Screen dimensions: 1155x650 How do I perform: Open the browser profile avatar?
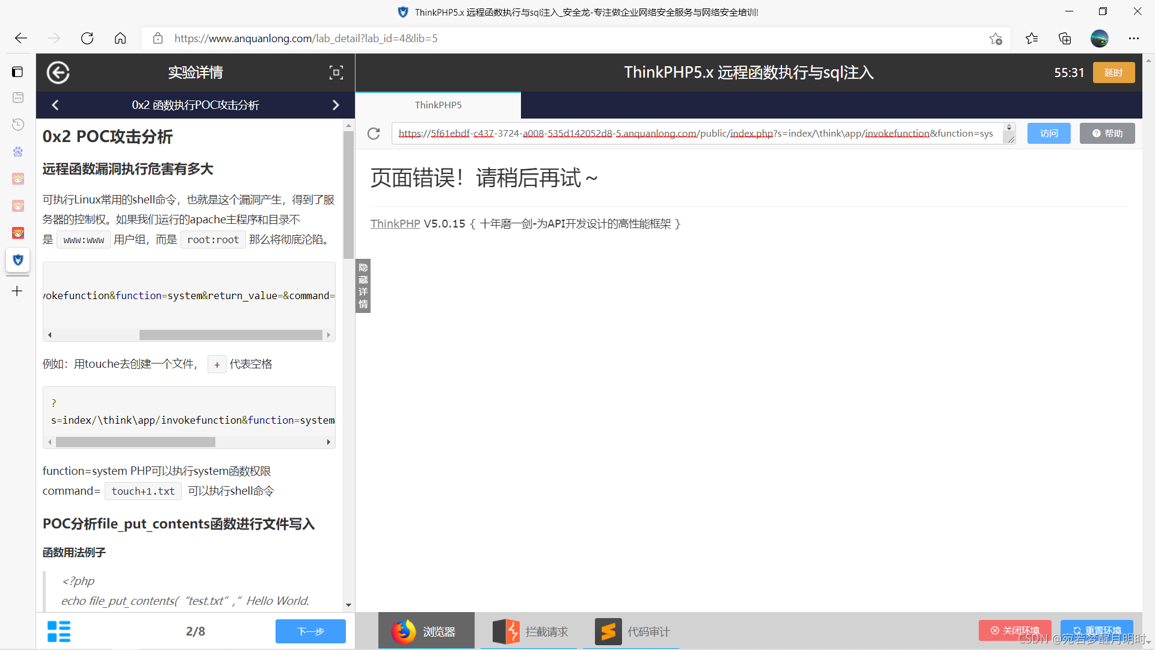1099,39
